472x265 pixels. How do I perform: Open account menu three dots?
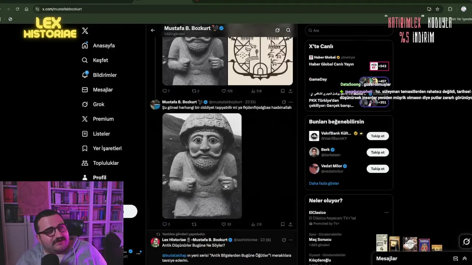[x=139, y=253]
